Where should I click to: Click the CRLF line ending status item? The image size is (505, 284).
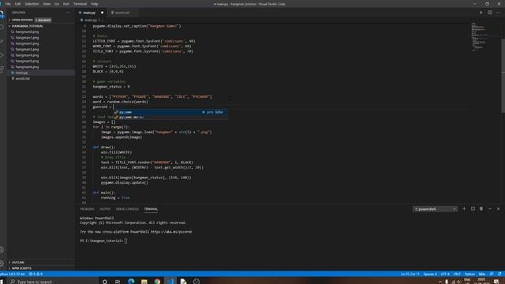(457, 274)
